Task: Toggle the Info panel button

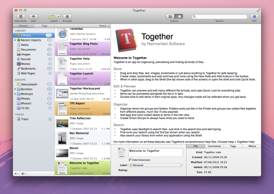Action: coord(254,17)
